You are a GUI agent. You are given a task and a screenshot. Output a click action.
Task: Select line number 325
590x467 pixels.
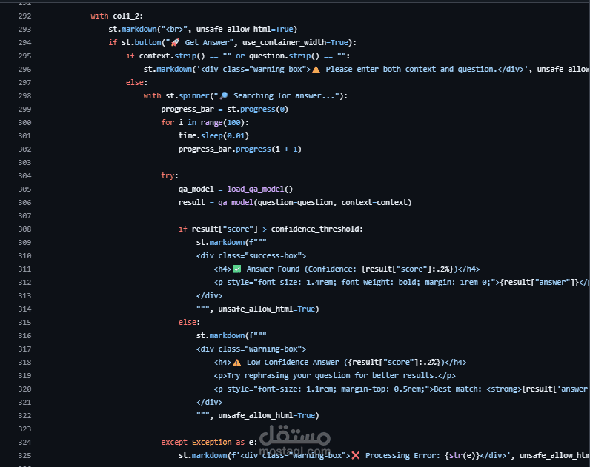tap(25, 456)
